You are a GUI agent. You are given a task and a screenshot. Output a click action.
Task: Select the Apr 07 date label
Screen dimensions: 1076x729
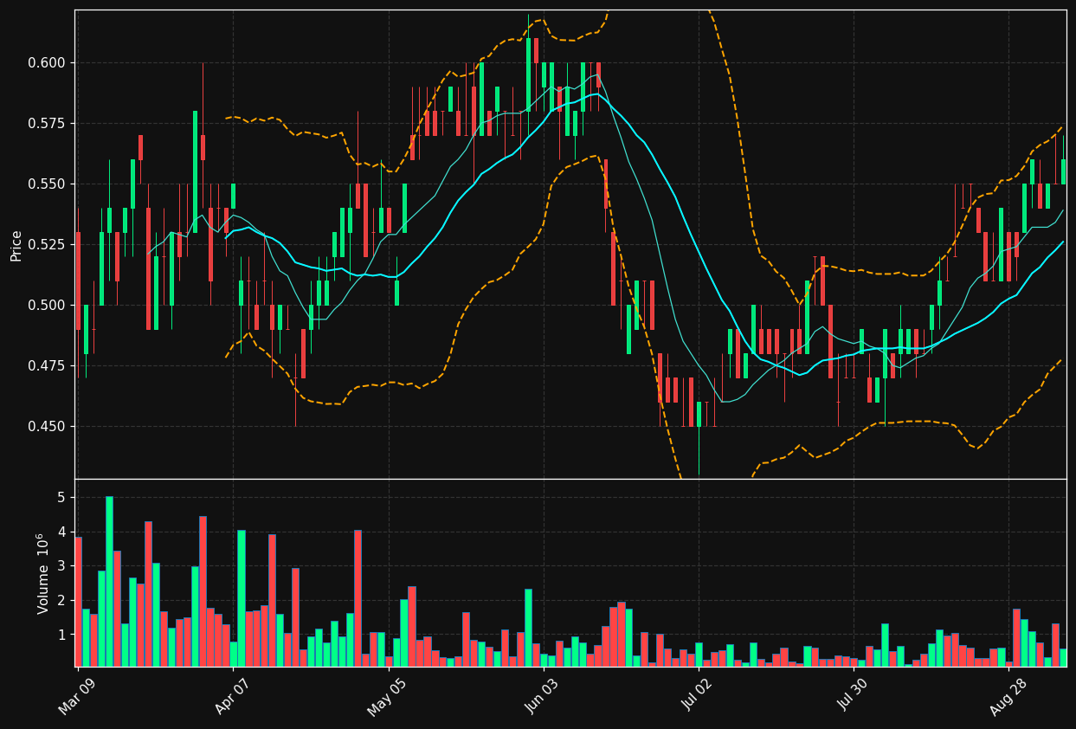232,694
